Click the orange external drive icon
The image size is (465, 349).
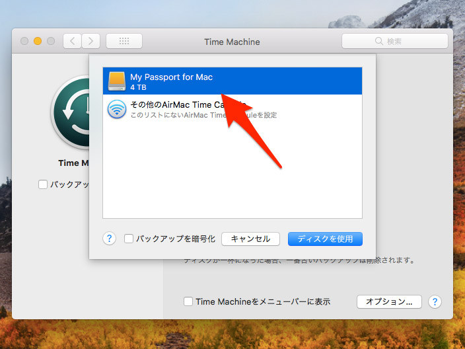[116, 81]
